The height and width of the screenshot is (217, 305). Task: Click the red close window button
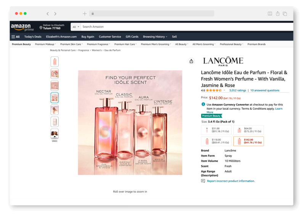click(16, 13)
